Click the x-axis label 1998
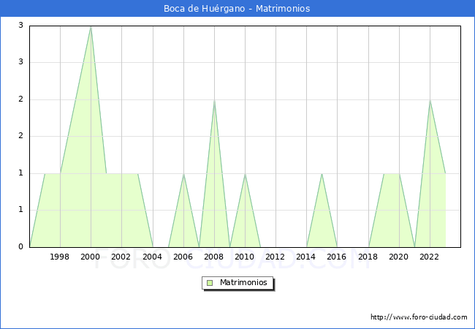This screenshot has height=329, width=475. click(x=59, y=257)
